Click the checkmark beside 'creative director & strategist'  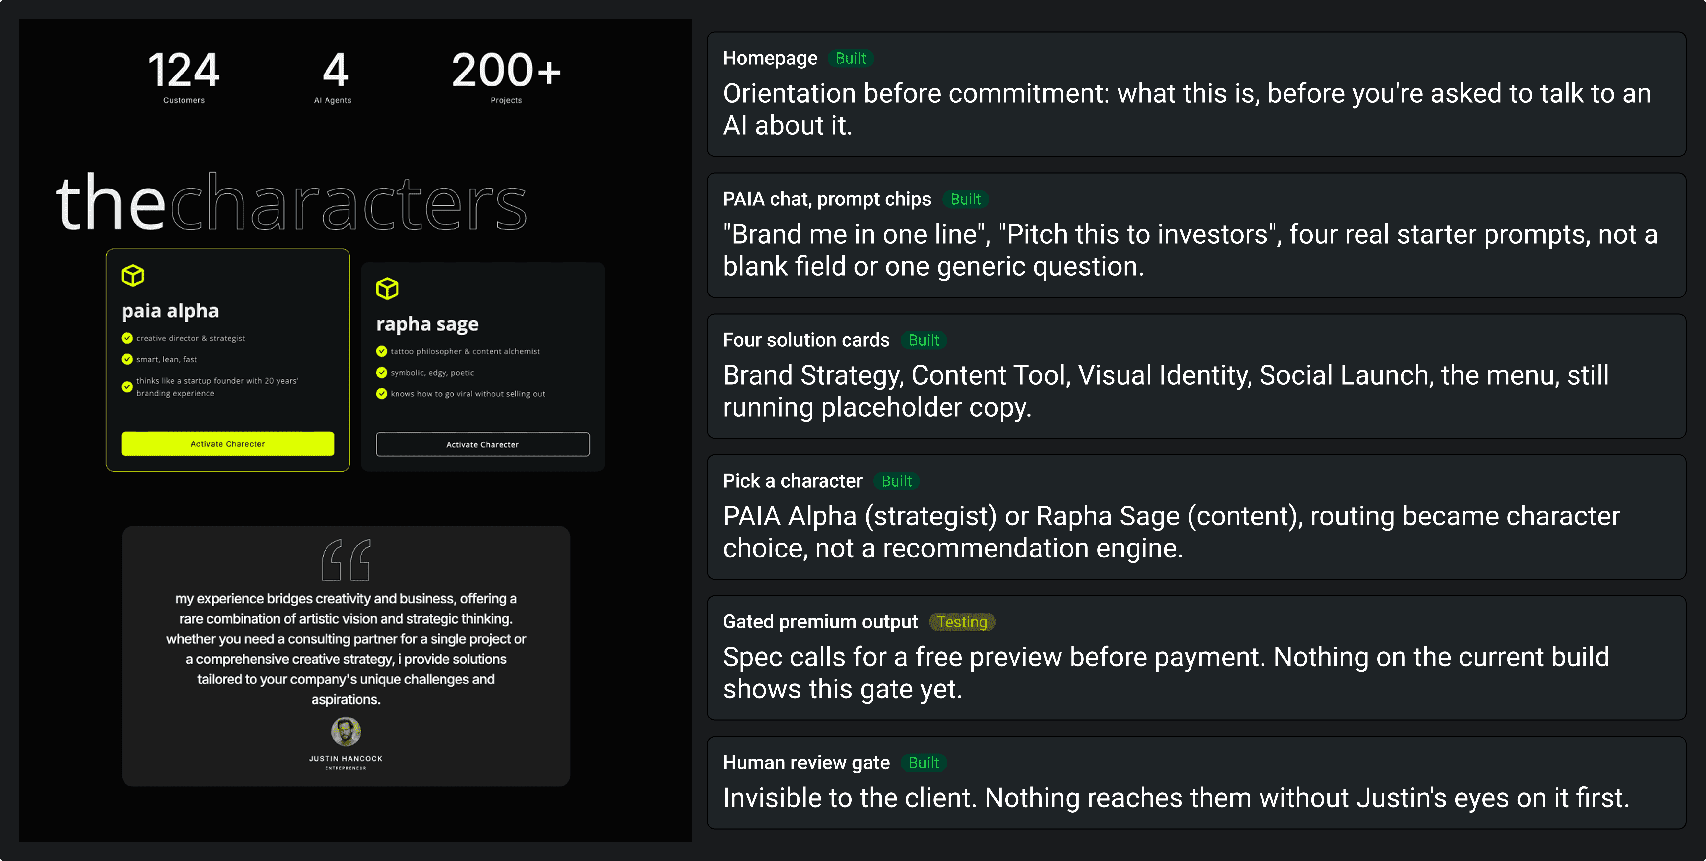click(127, 338)
